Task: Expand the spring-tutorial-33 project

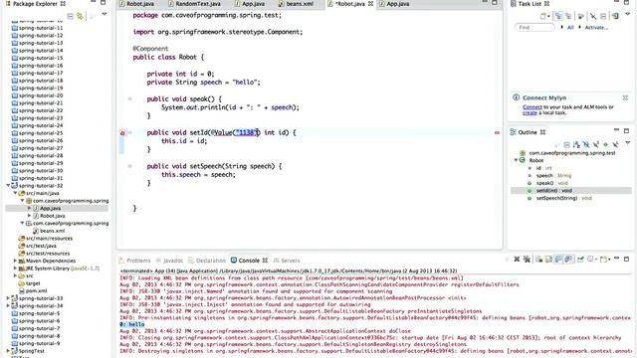Action: point(8,298)
